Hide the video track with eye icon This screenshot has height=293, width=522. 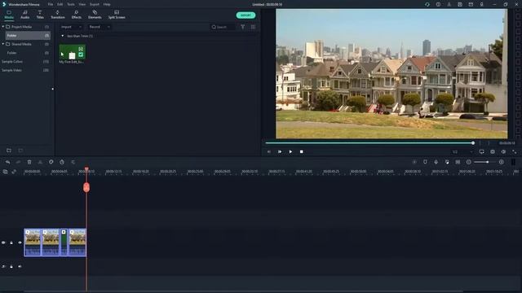pos(20,243)
